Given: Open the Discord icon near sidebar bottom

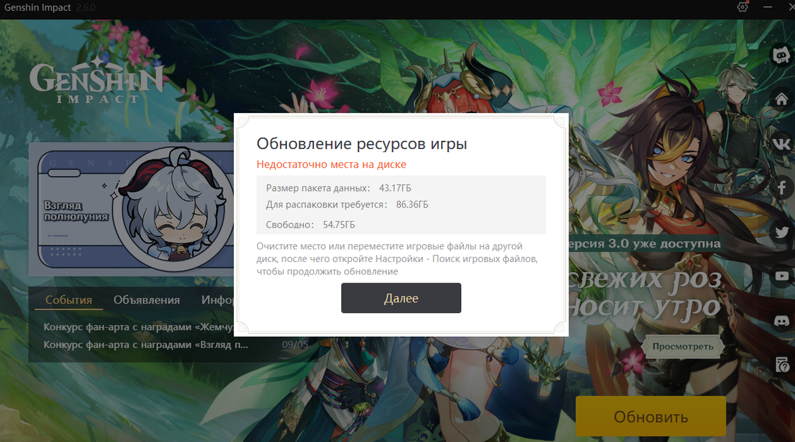Looking at the screenshot, I should pyautogui.click(x=782, y=320).
